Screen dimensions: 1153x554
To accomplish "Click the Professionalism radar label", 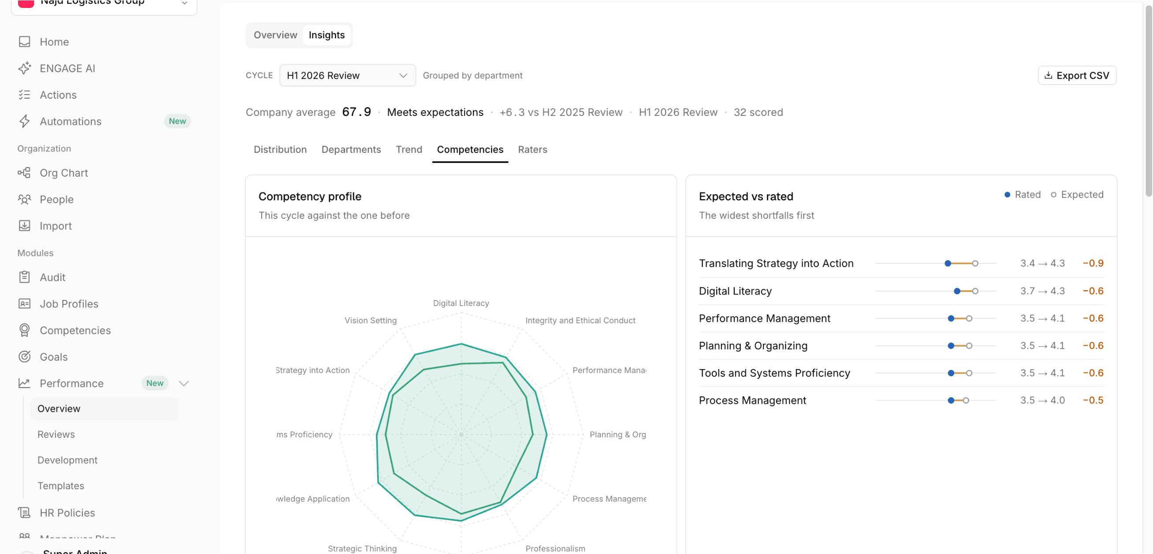I will [x=555, y=548].
